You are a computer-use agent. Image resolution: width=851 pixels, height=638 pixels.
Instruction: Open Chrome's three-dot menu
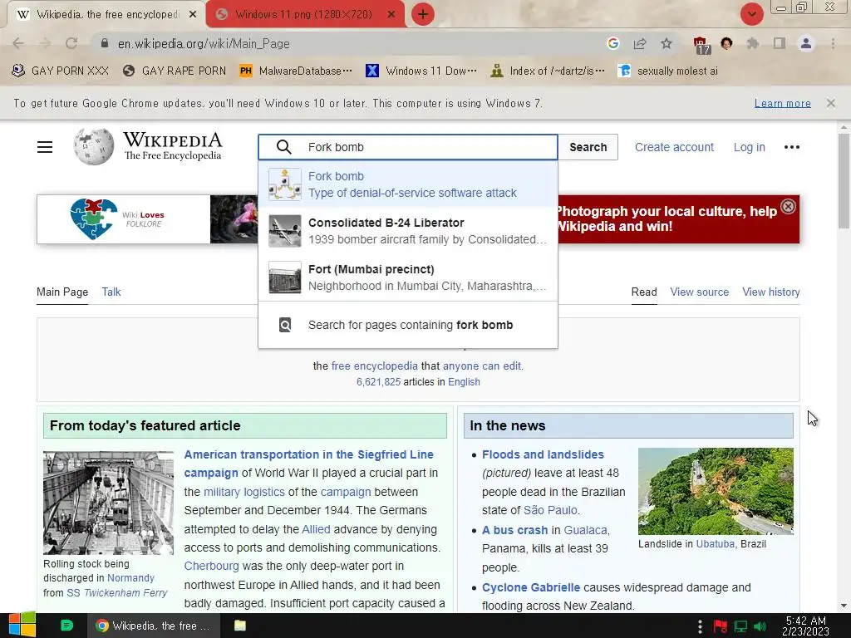click(833, 43)
